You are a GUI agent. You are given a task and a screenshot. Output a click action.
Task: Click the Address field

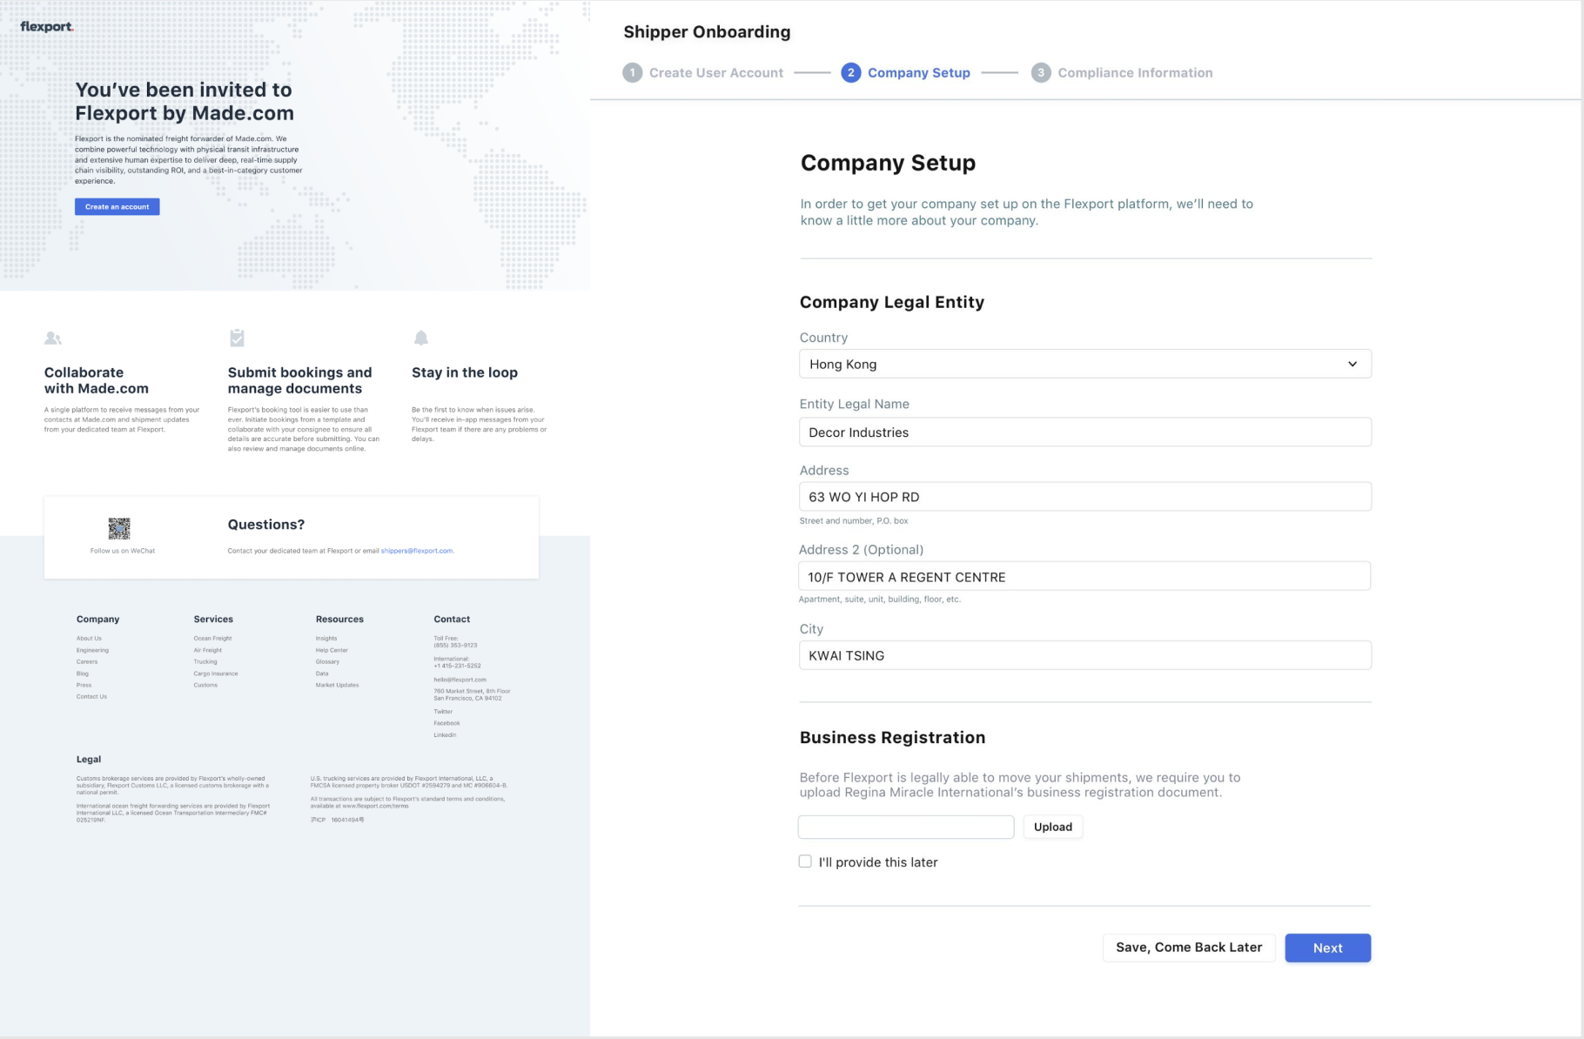(x=1085, y=497)
